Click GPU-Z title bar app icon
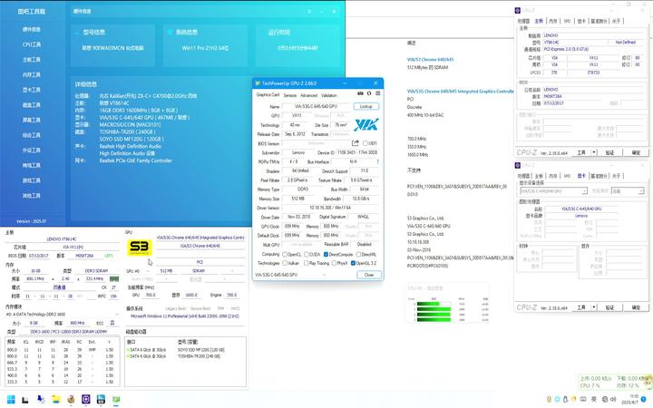The width and height of the screenshot is (653, 408). coord(258,83)
